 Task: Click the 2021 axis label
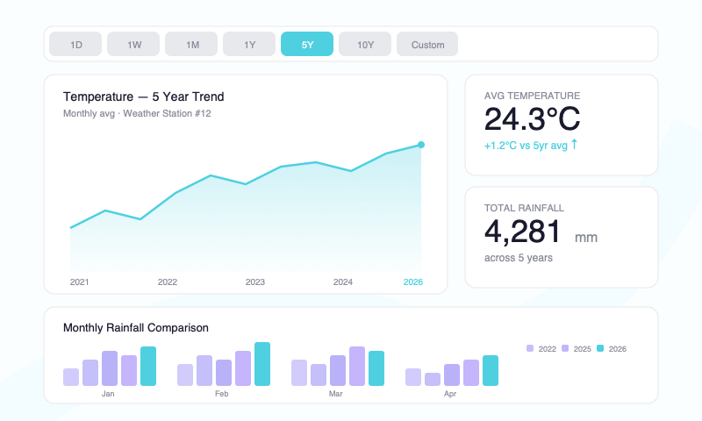(x=79, y=282)
